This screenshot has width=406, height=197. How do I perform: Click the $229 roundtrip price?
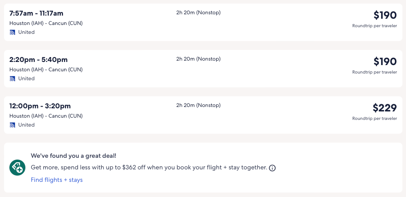(385, 108)
